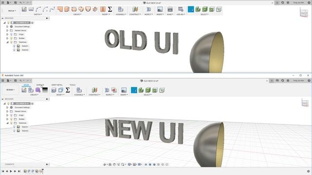
Task: Click Inspect measure icon in top window
Action: [149, 9]
